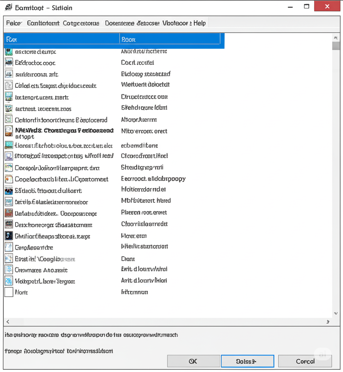Viewport: 343px width, 372px height.
Task: Select icon next to 'aıetneat. teoernaz.znos'
Action: (9, 108)
